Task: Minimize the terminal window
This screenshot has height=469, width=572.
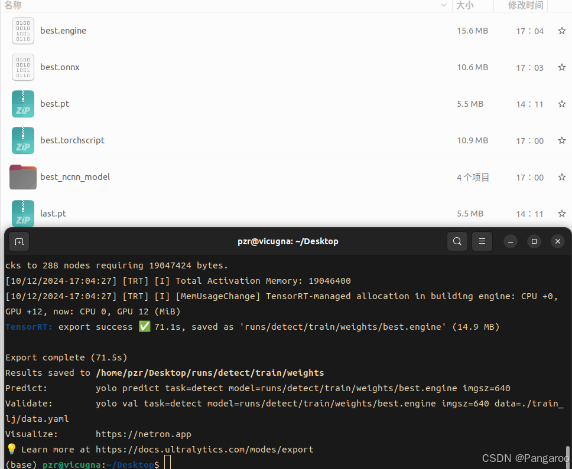Action: coord(511,241)
